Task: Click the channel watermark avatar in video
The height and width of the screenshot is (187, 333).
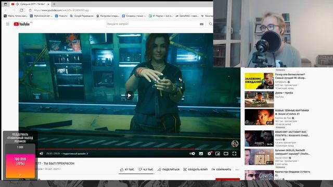Action: click(235, 144)
